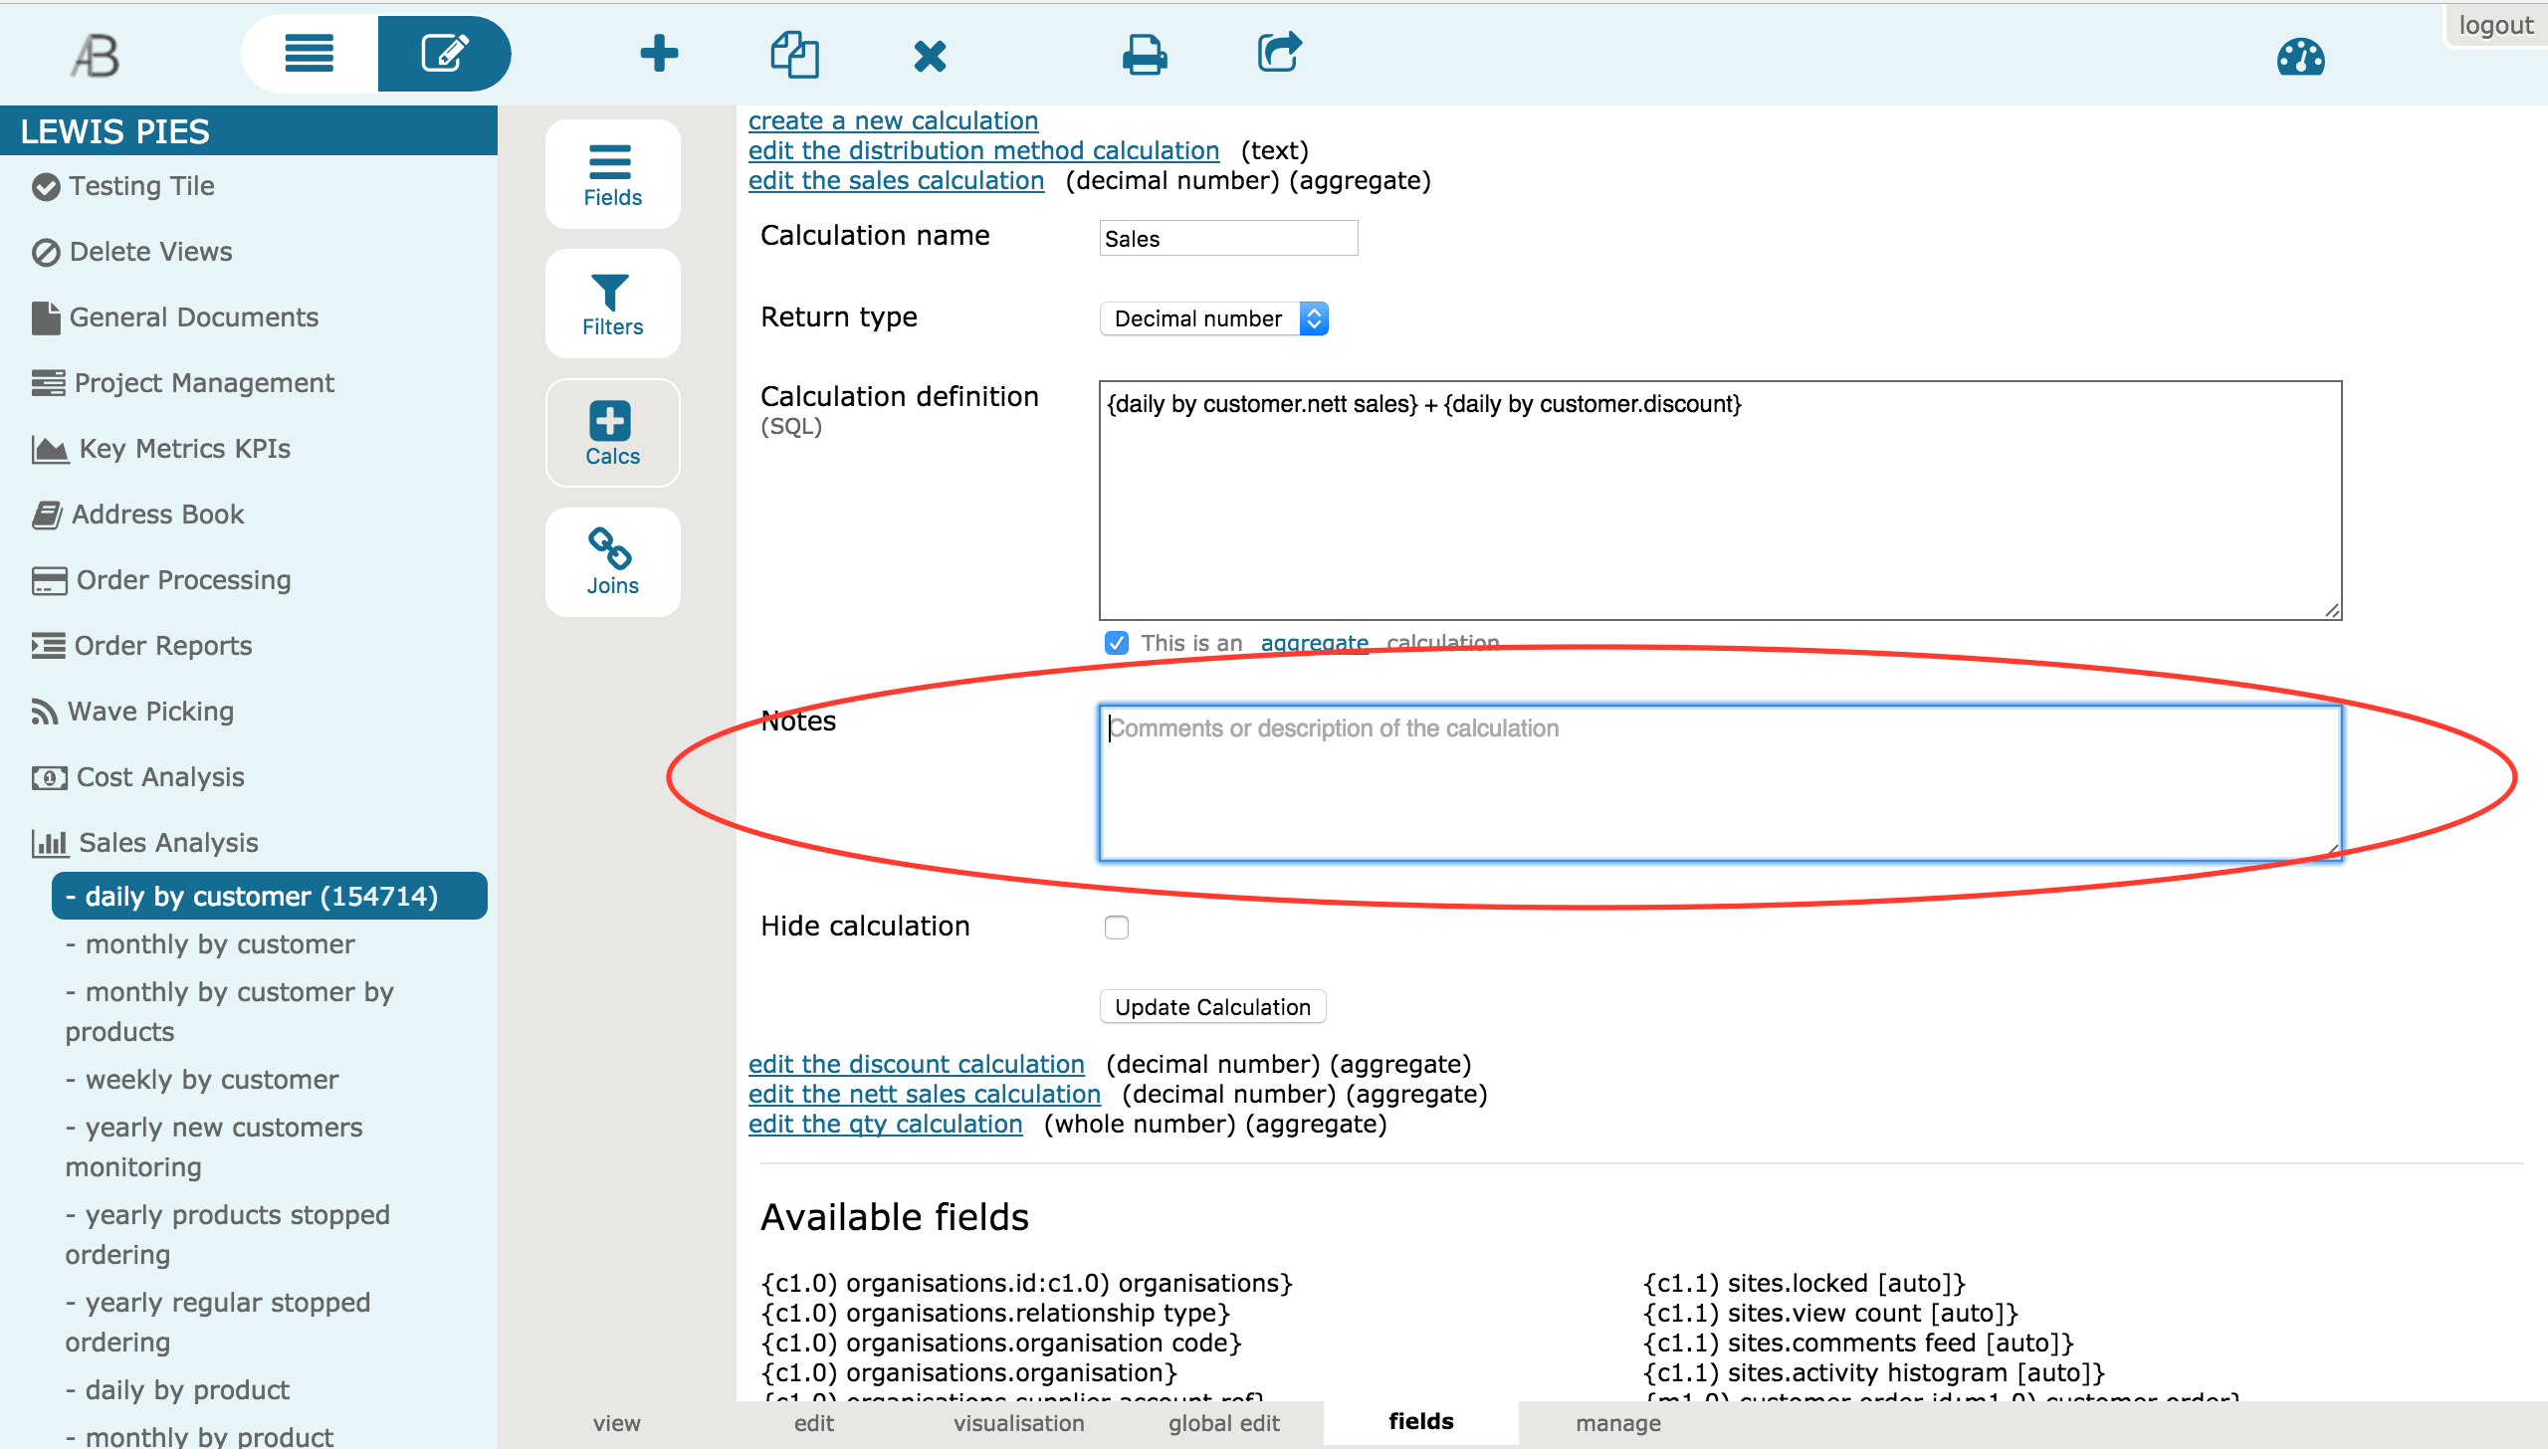2548x1449 pixels.
Task: Switch to list view with the hamburger icon
Action: pos(310,54)
